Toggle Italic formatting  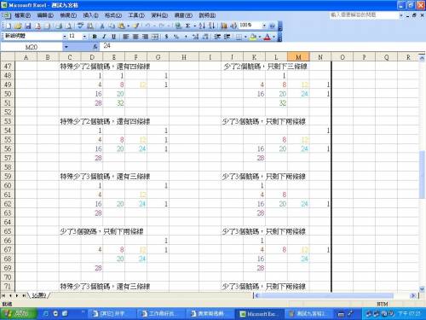coord(104,37)
